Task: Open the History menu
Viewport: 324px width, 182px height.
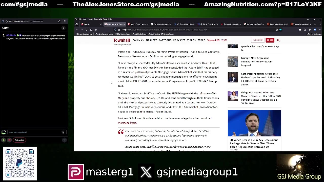Action: click(90, 19)
